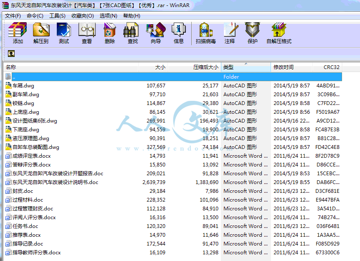
Task: Click the parent folder icon in the '..' row
Action: point(8,77)
